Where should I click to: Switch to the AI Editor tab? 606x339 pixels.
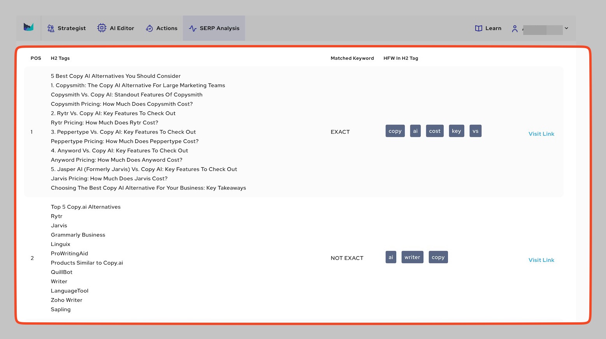pos(116,28)
